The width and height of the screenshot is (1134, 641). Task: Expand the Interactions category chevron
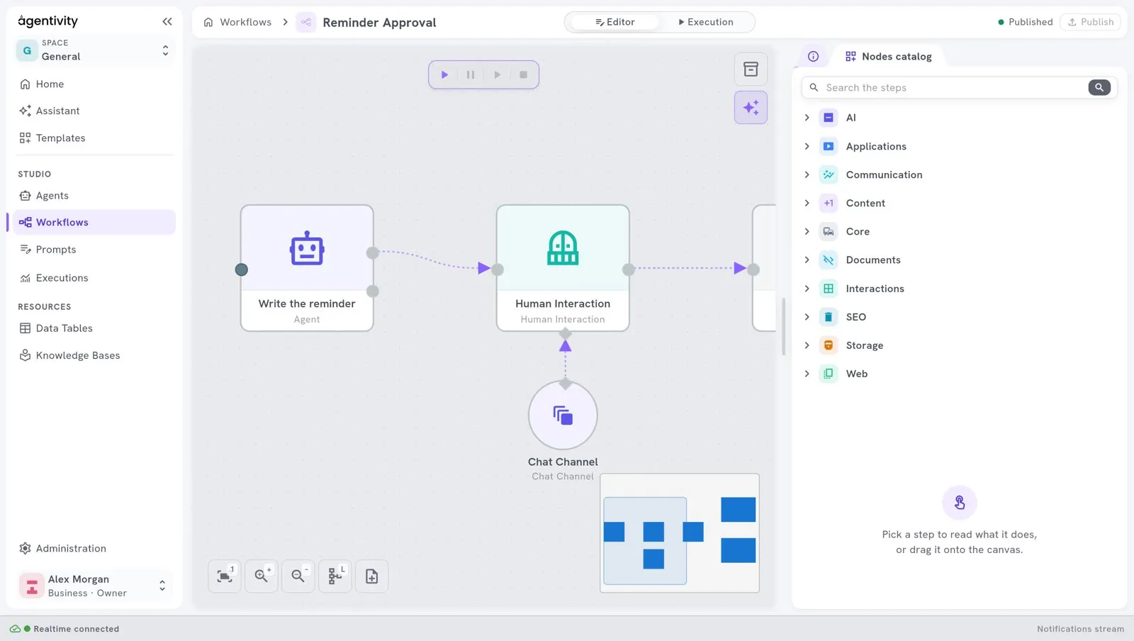pyautogui.click(x=807, y=289)
